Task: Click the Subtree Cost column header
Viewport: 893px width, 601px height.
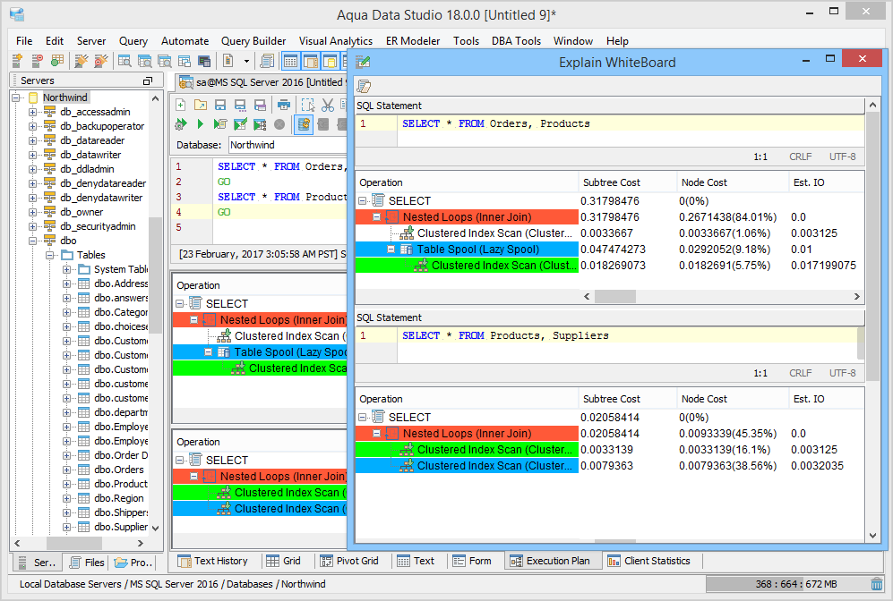Action: [x=612, y=182]
